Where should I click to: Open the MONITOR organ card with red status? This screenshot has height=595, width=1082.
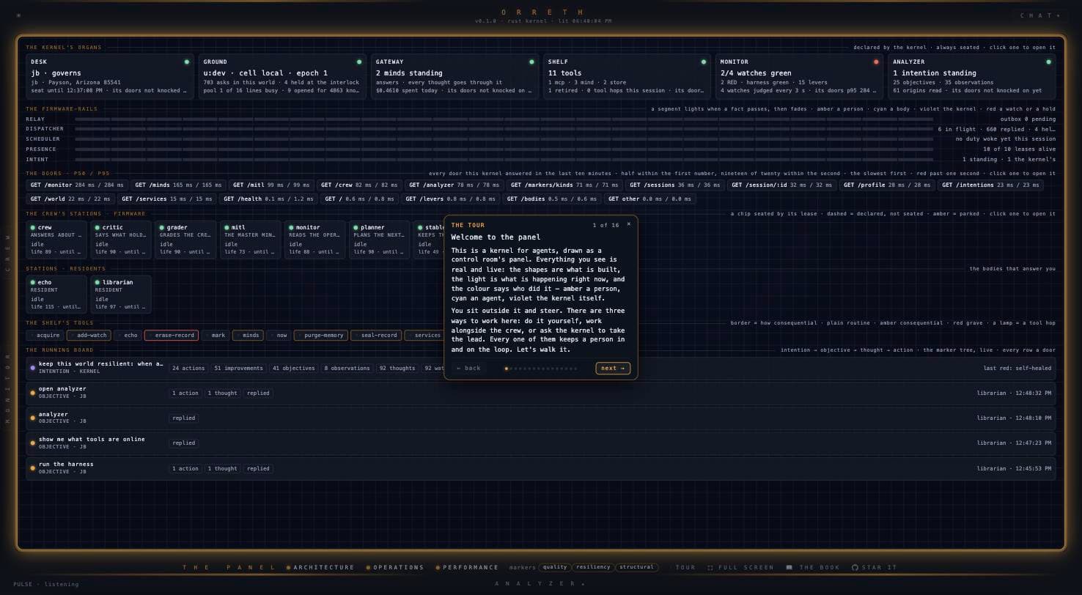point(799,76)
